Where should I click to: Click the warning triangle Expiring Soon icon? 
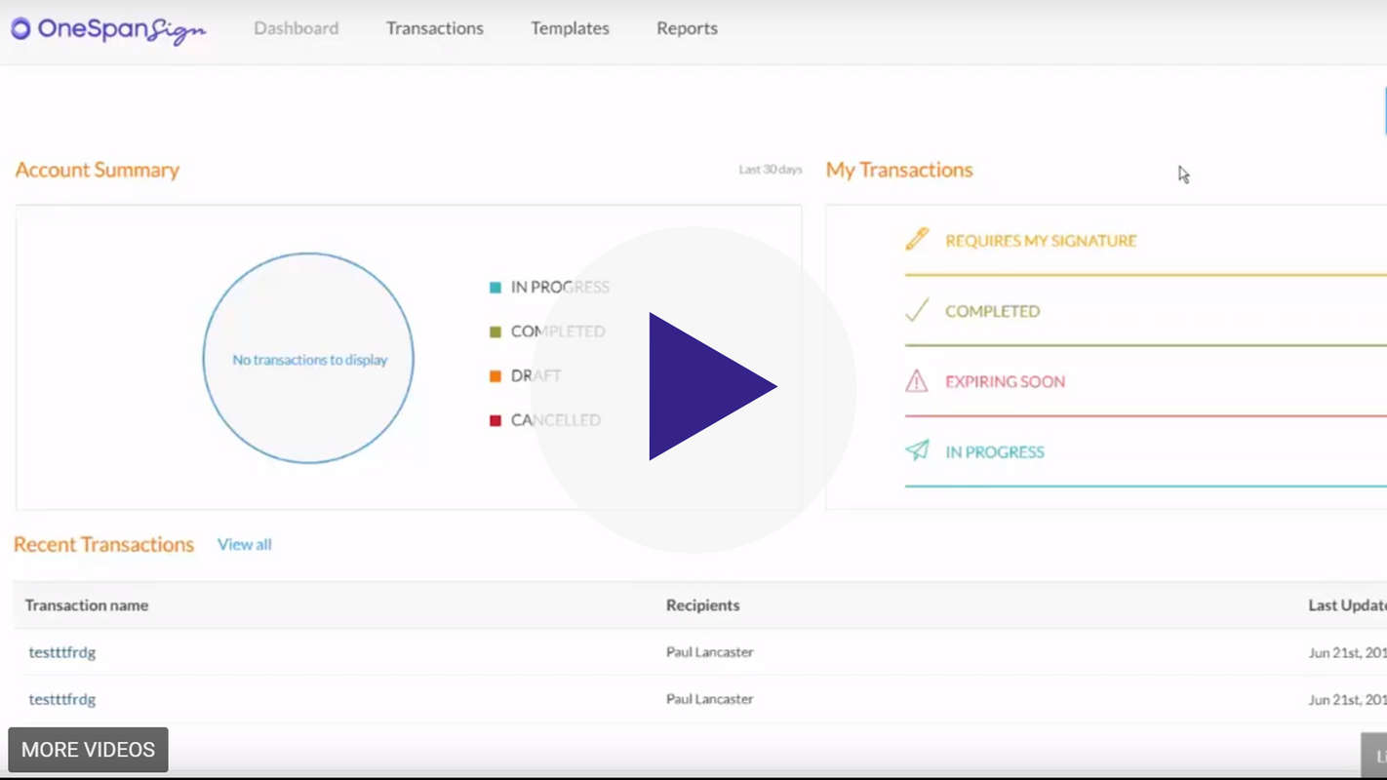(x=917, y=381)
